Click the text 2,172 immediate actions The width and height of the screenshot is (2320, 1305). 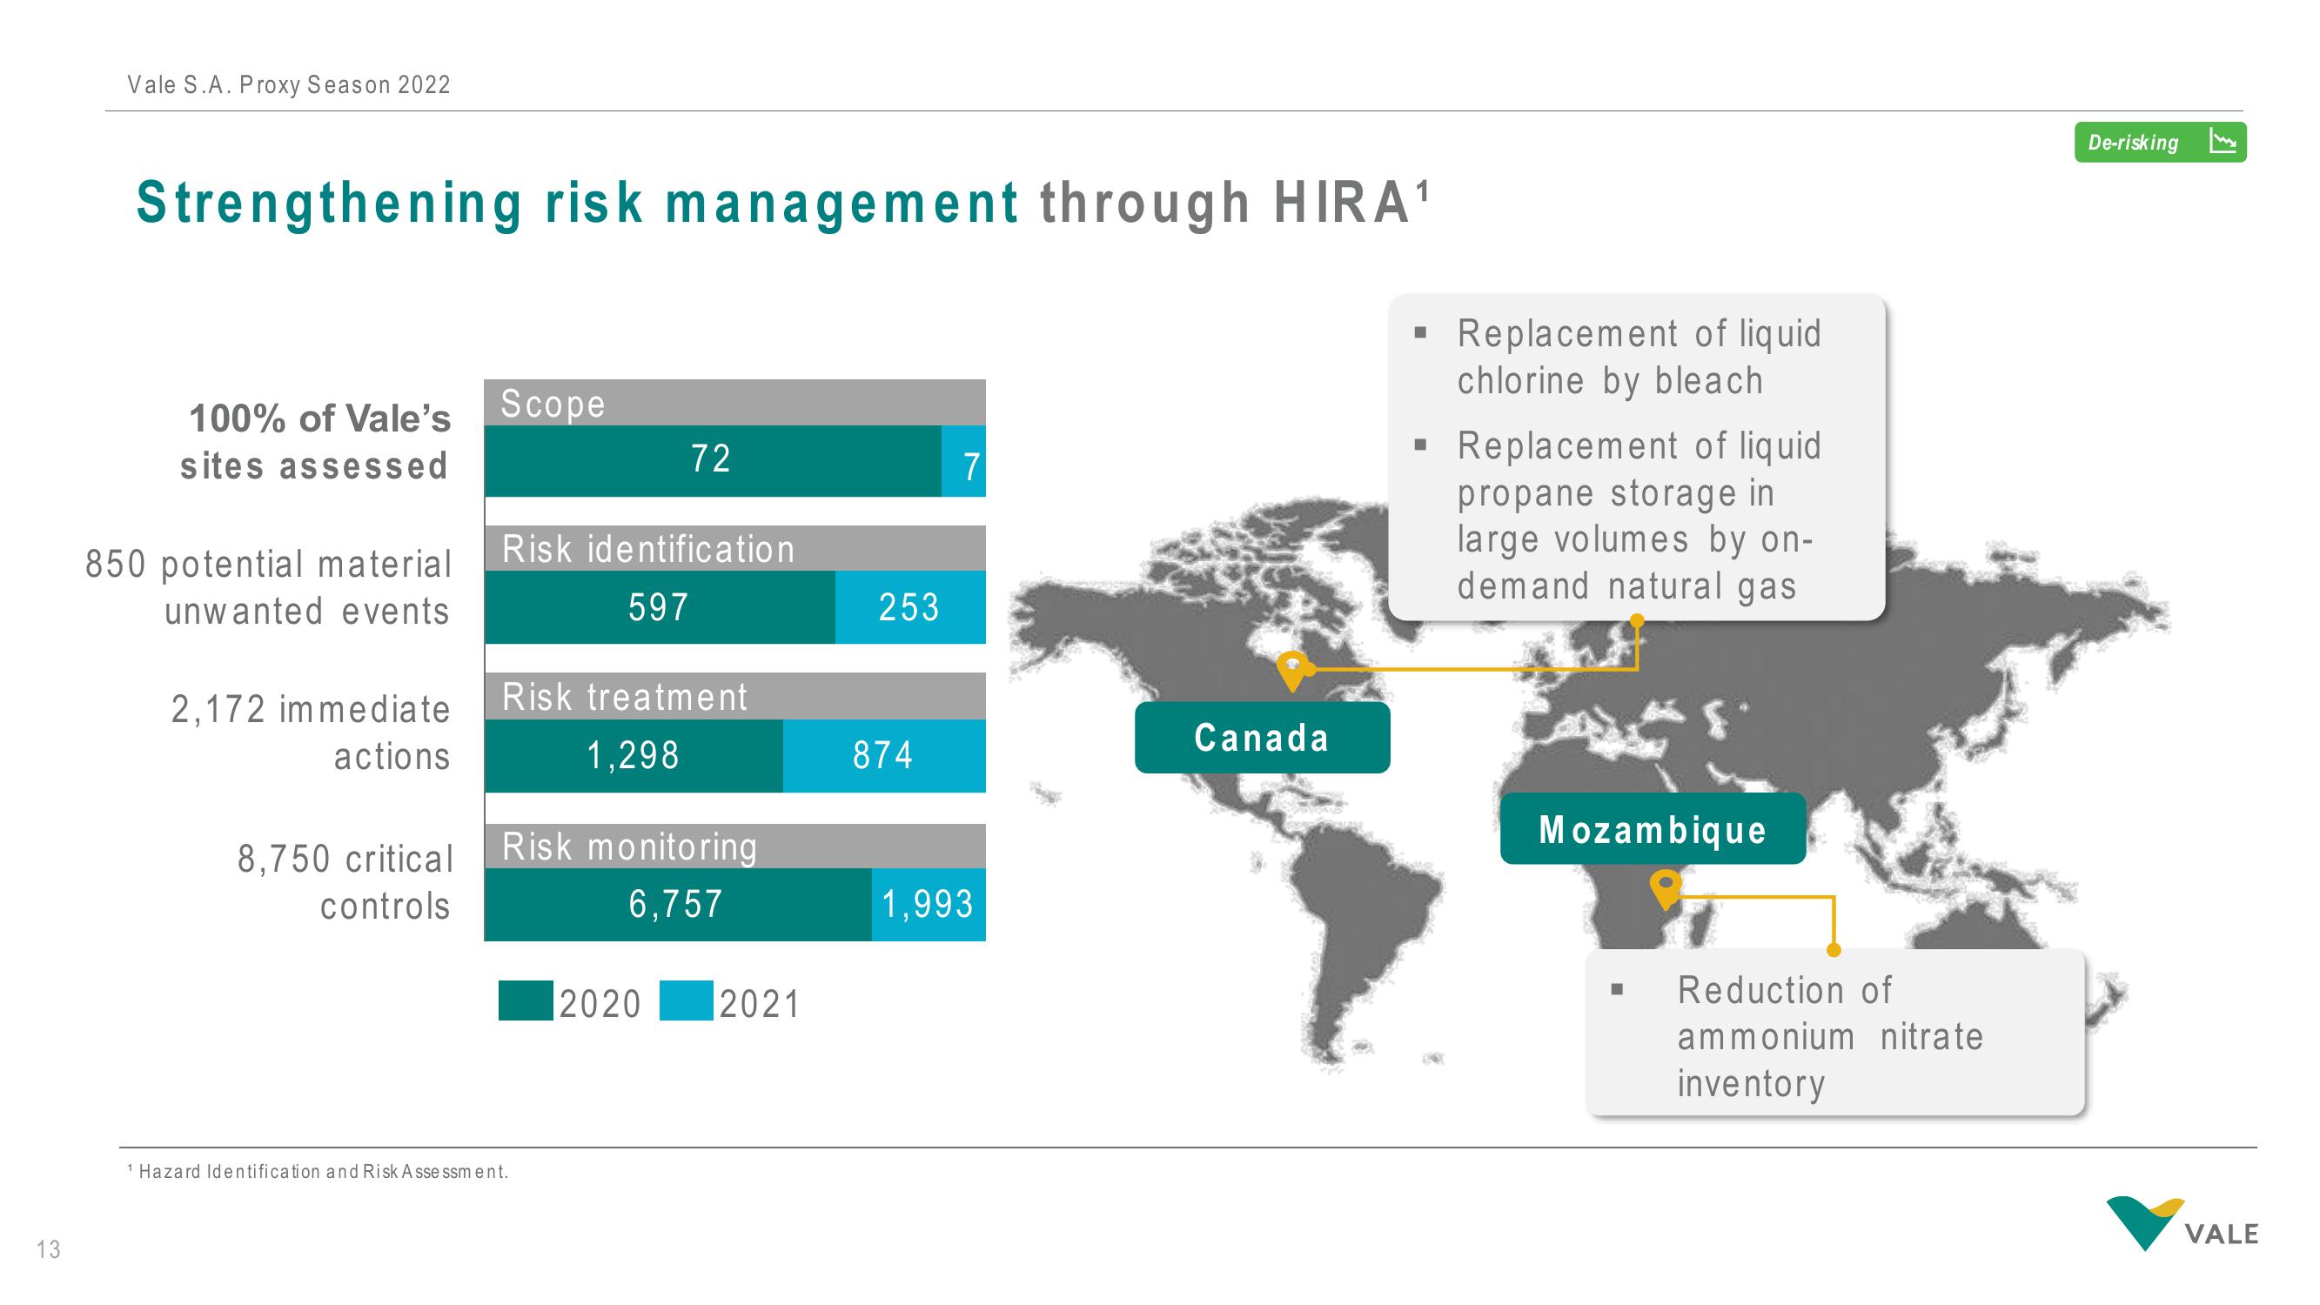[311, 733]
